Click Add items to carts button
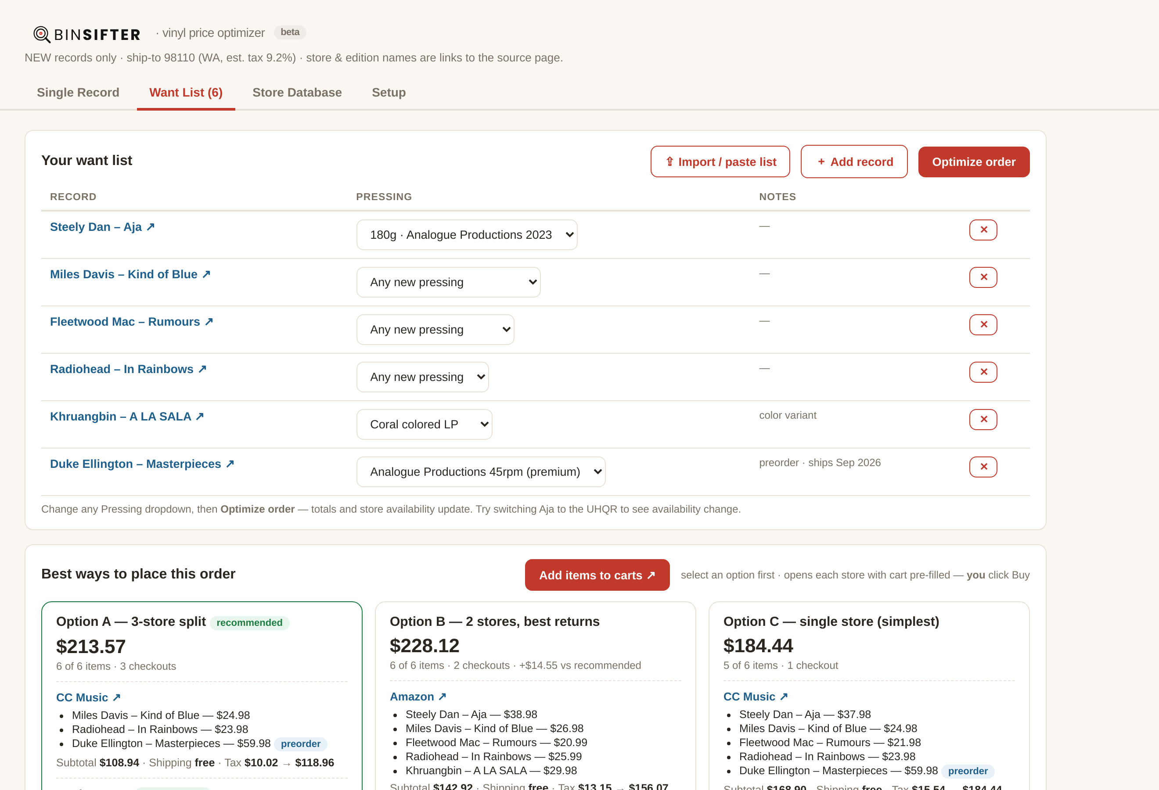Viewport: 1159px width, 790px height. pyautogui.click(x=597, y=575)
